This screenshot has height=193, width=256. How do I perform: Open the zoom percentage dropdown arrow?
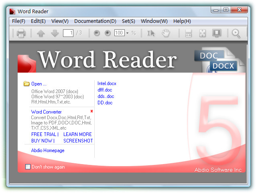point(127,33)
